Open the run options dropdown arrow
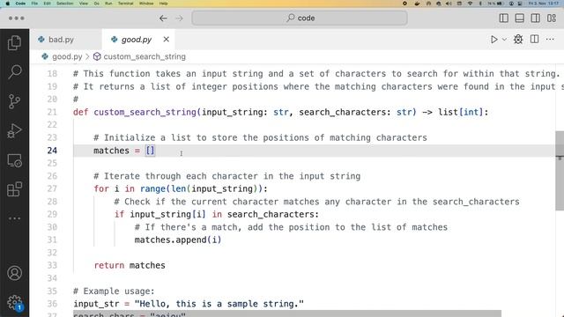Image resolution: width=564 pixels, height=317 pixels. [x=504, y=40]
